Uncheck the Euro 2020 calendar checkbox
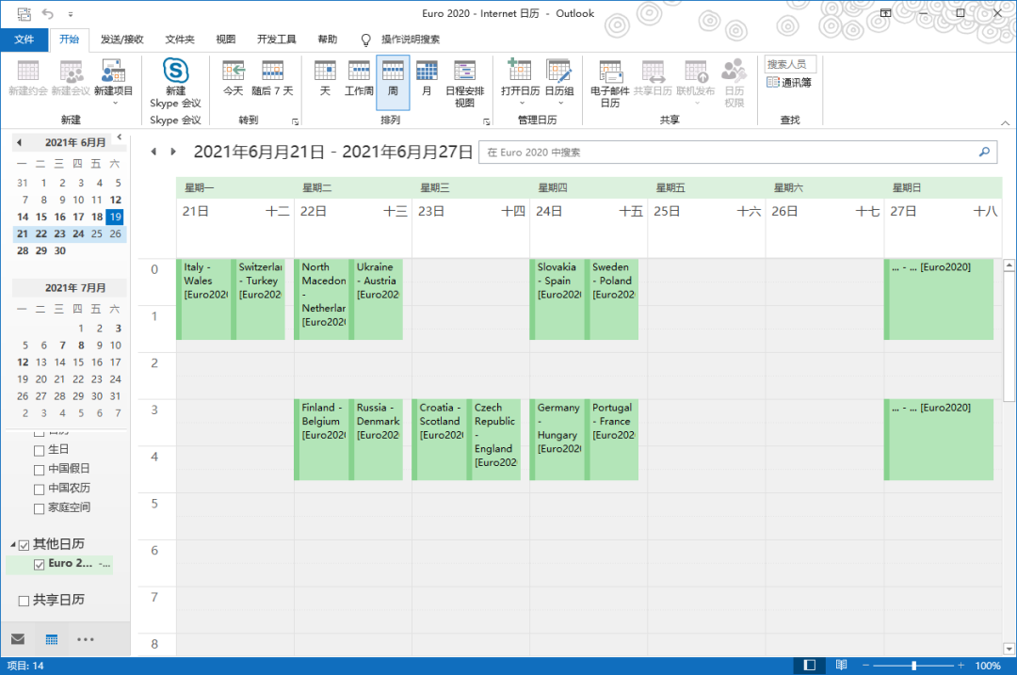 pyautogui.click(x=39, y=564)
